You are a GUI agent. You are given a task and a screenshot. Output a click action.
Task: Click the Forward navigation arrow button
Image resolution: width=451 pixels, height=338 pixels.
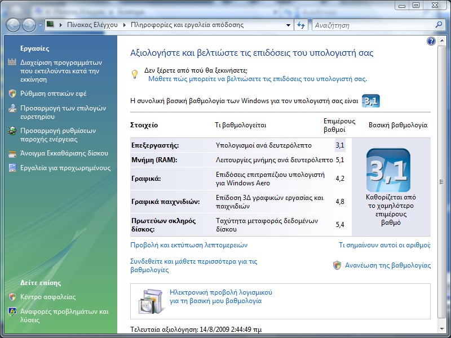(29, 25)
